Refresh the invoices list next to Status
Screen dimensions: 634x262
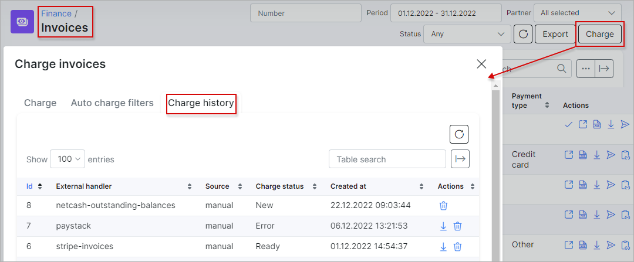click(x=522, y=34)
